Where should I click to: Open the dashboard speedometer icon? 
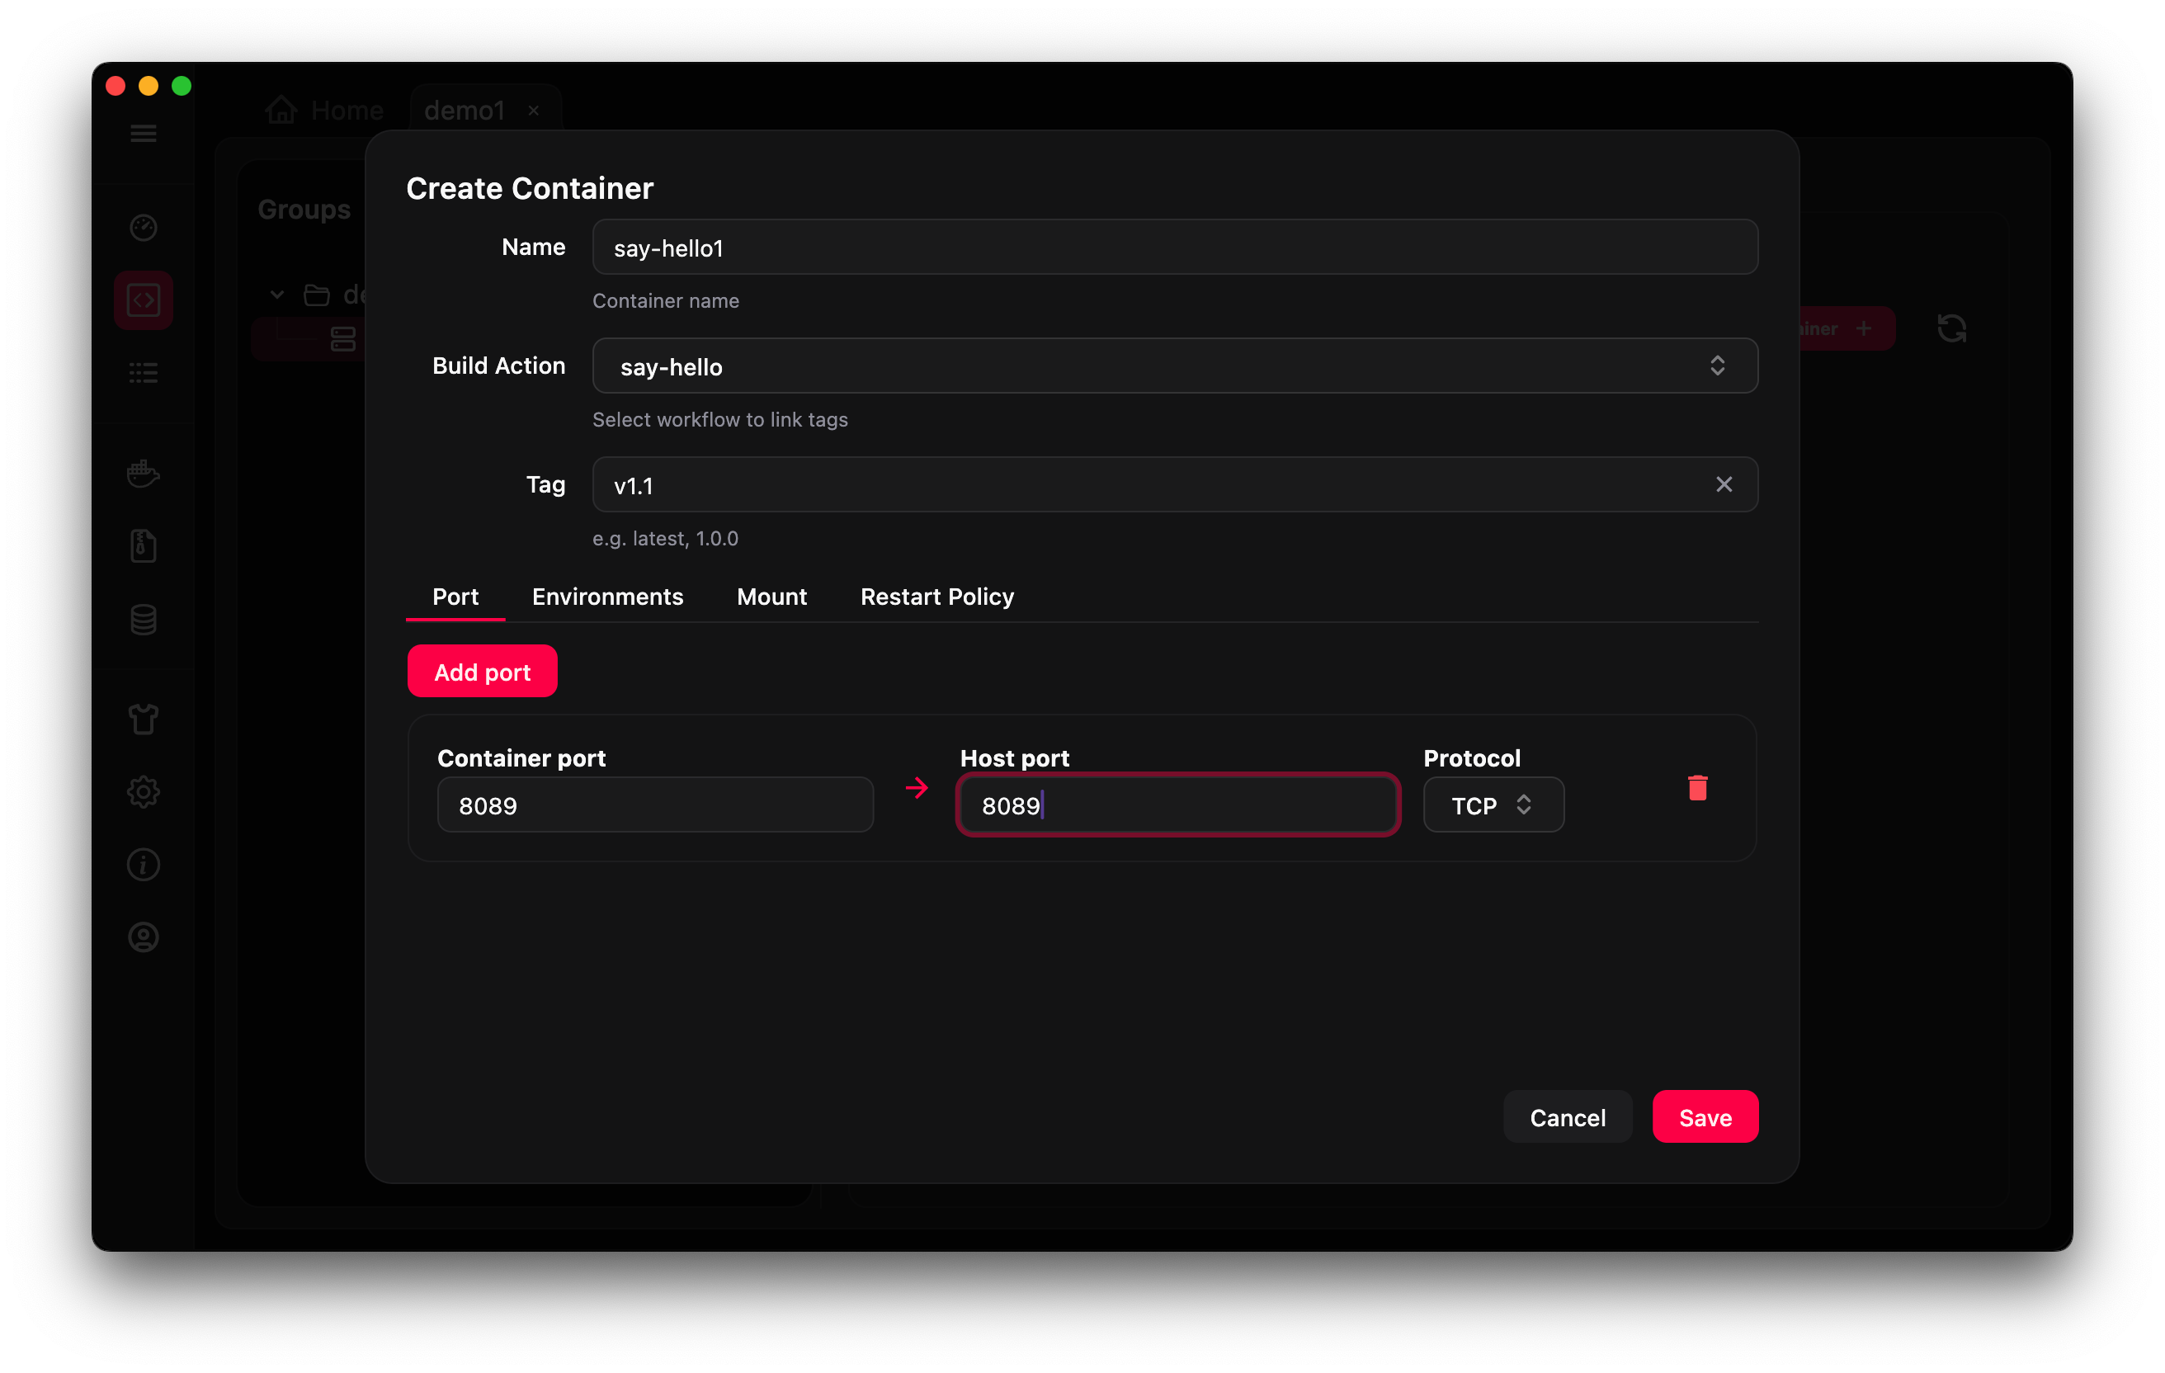tap(143, 228)
